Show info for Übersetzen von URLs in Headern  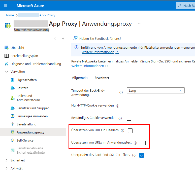pyautogui.click(x=122, y=131)
